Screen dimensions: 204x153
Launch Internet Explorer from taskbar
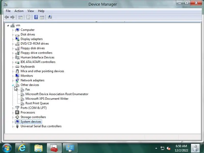(22, 148)
